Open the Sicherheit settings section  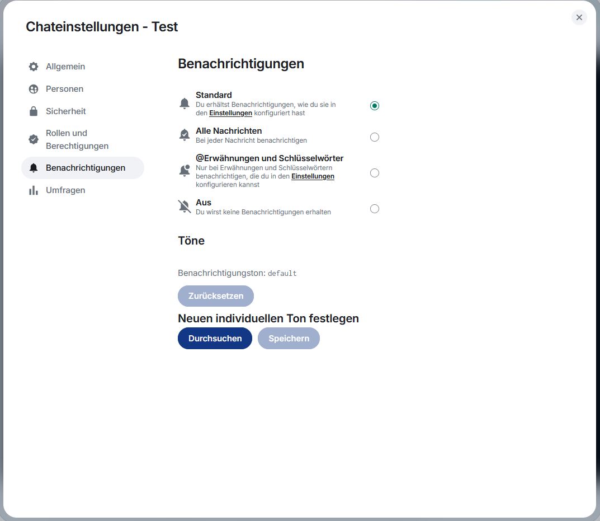point(65,111)
